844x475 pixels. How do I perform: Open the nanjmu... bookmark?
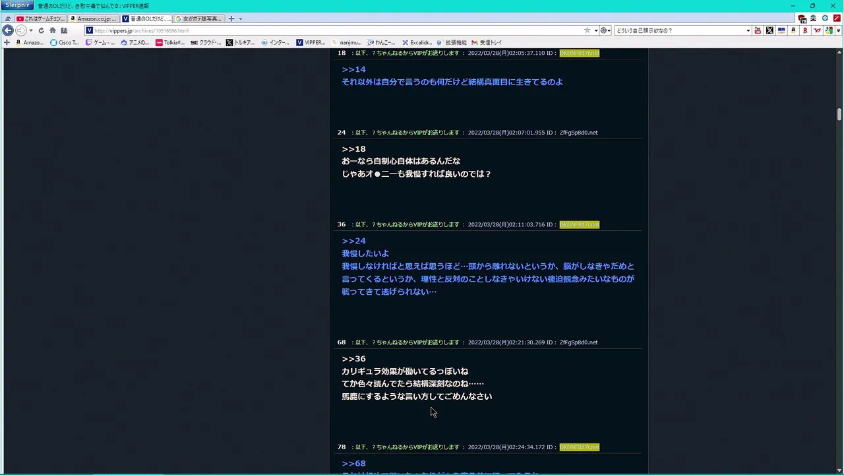coord(347,42)
